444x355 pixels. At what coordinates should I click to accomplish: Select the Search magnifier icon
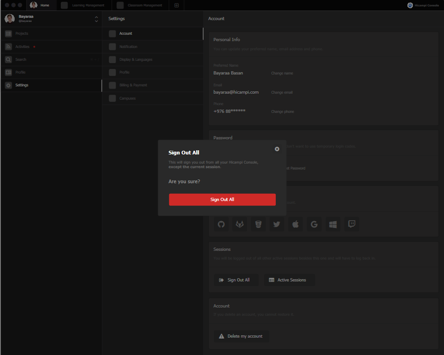8,59
